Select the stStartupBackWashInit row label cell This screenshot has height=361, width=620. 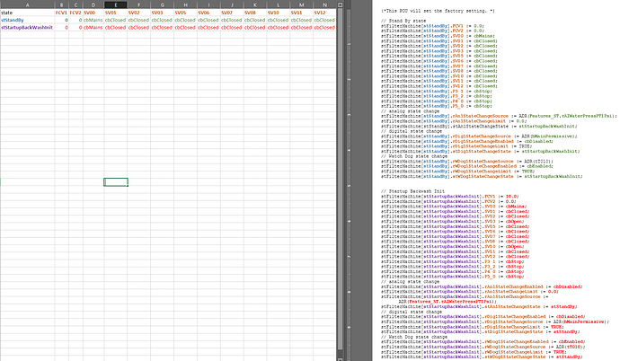tap(27, 28)
